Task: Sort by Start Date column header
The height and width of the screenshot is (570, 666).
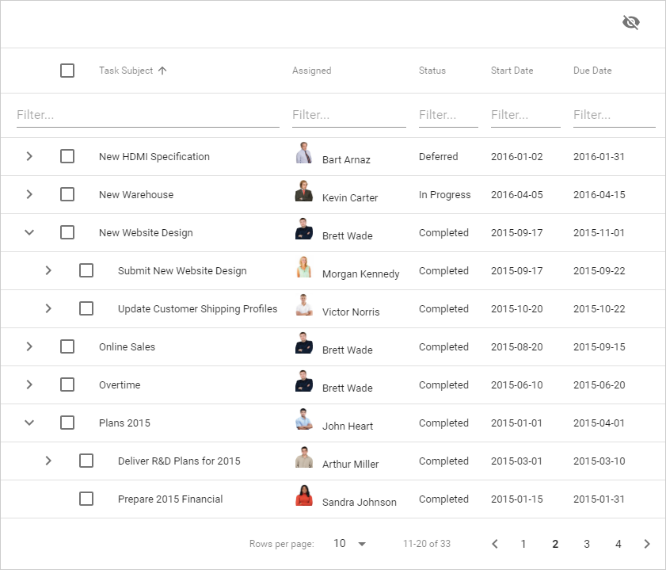Action: [x=512, y=71]
